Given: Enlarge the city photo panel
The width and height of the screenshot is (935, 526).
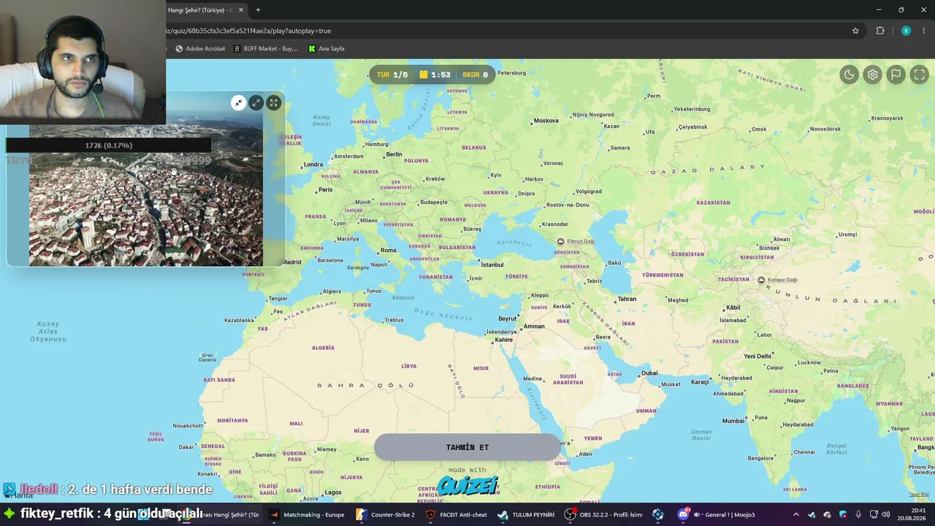Looking at the screenshot, I should [256, 103].
